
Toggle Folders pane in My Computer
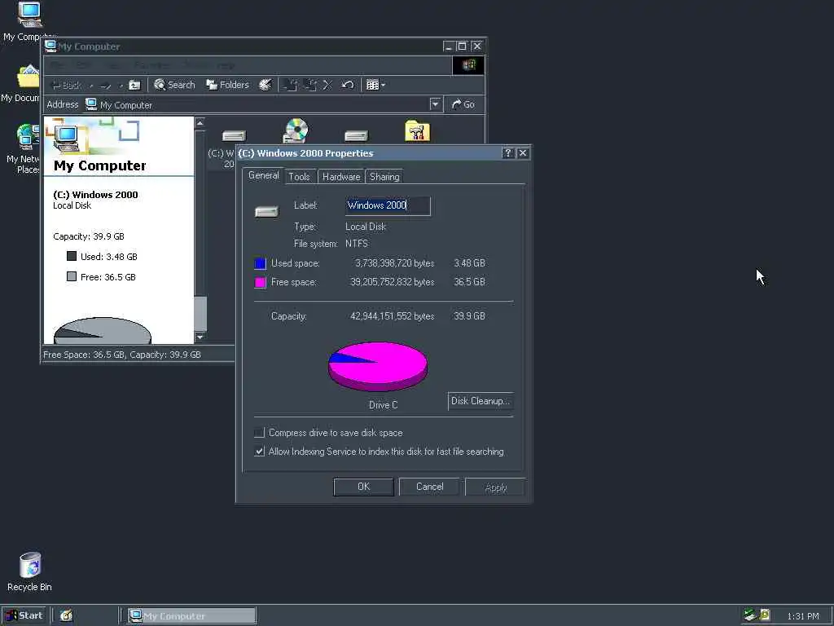click(x=228, y=85)
